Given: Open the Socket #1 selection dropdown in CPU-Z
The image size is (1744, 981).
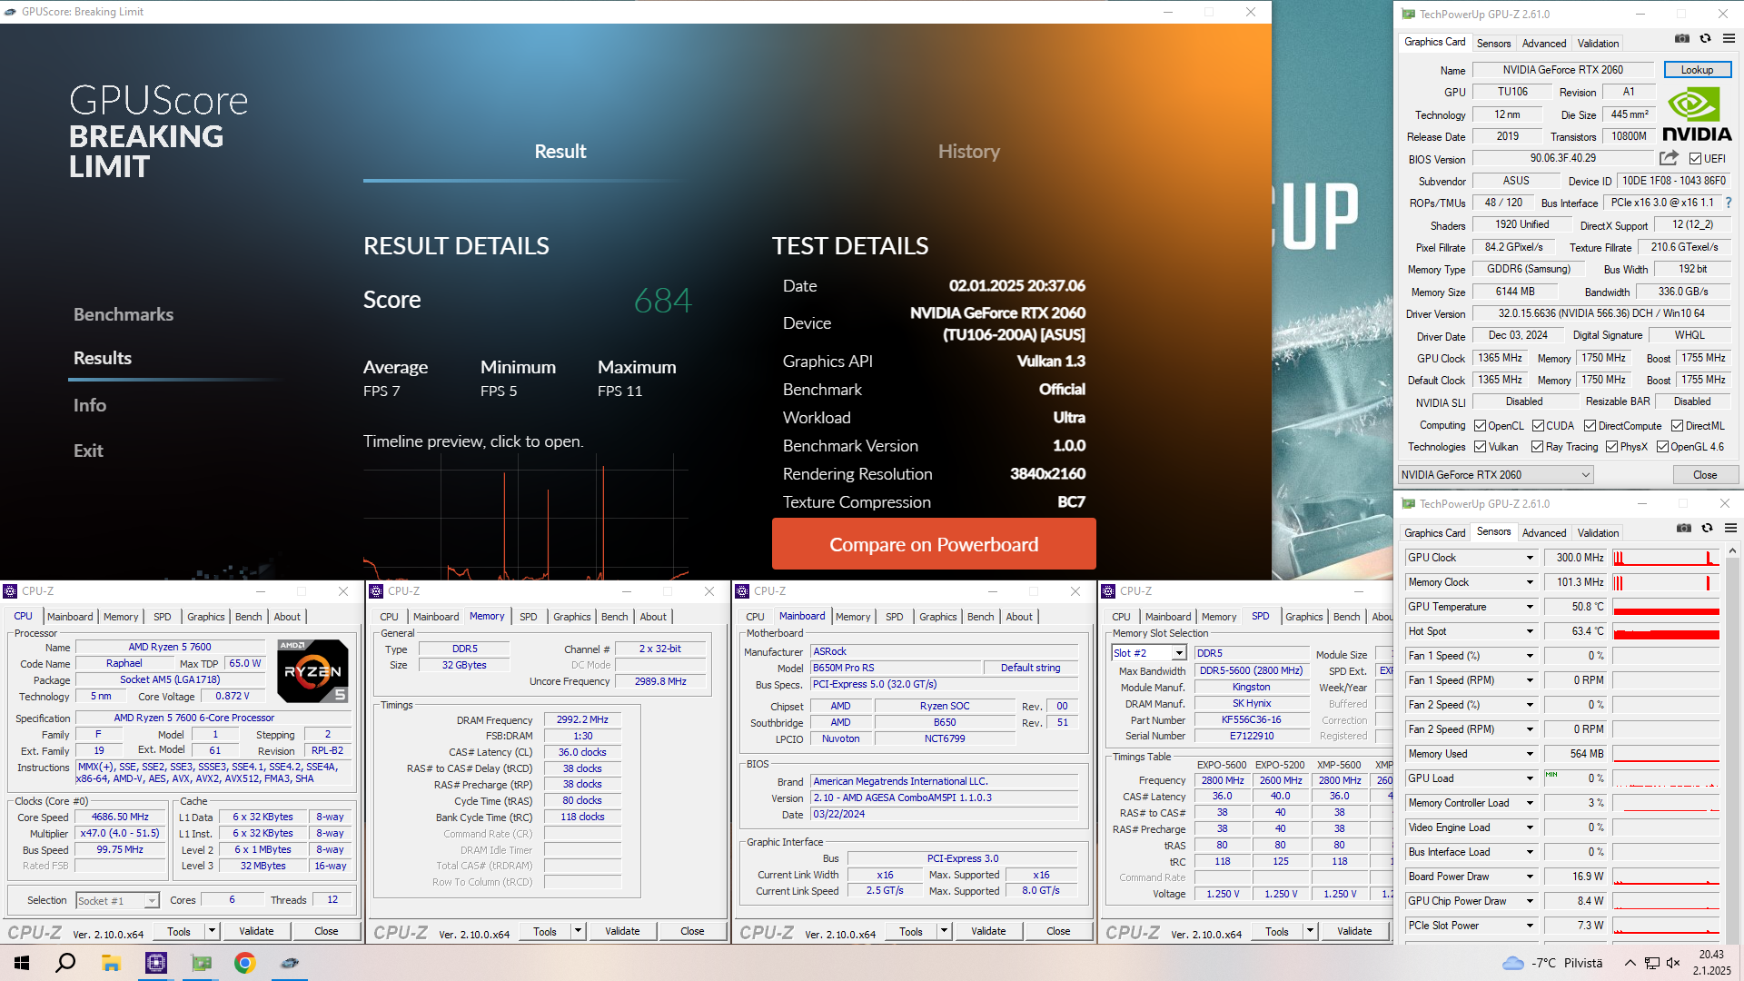Looking at the screenshot, I should click(x=117, y=900).
